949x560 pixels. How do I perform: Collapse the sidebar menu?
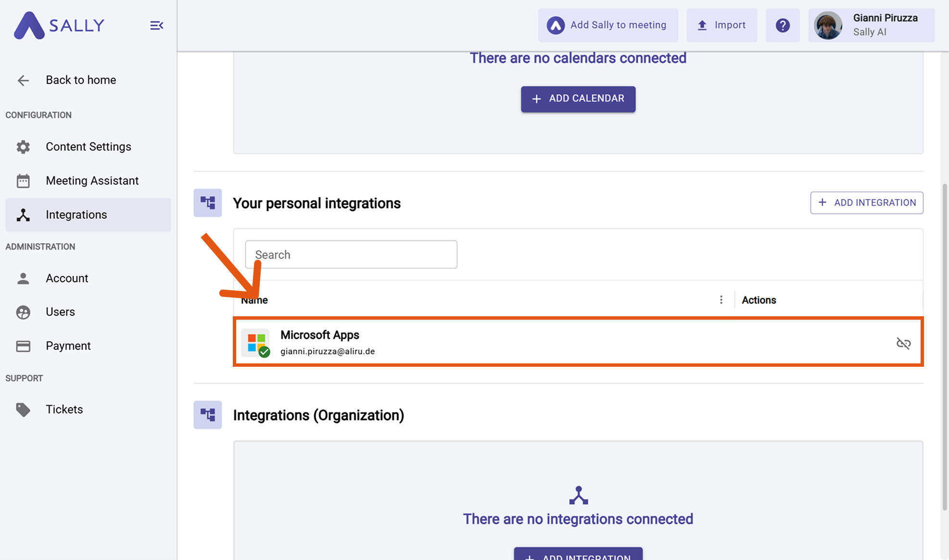(156, 25)
